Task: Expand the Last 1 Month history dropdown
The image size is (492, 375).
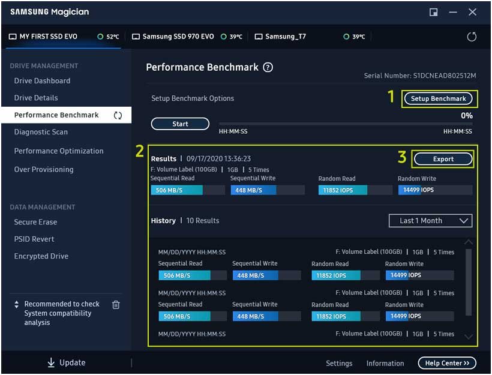Action: tap(430, 221)
